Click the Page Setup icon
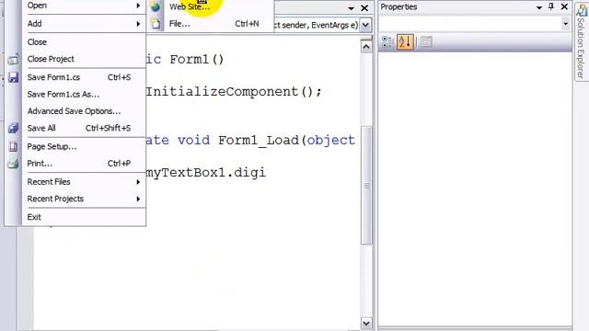 (13, 146)
